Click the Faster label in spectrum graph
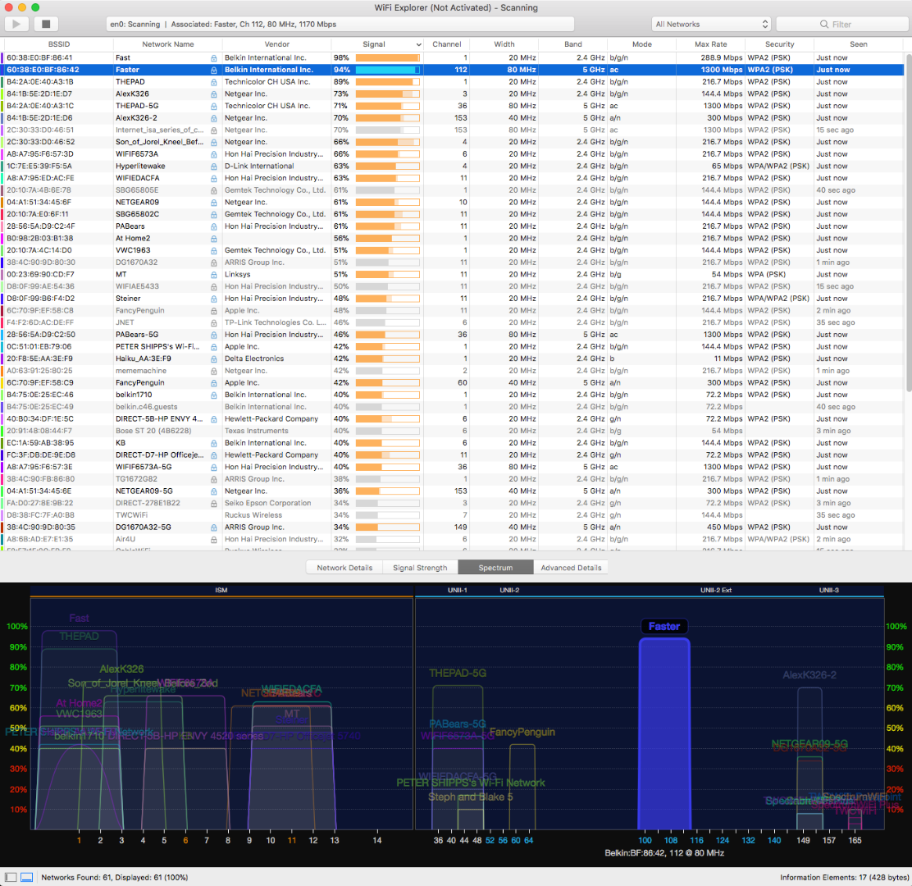This screenshot has height=886, width=912. coord(664,627)
